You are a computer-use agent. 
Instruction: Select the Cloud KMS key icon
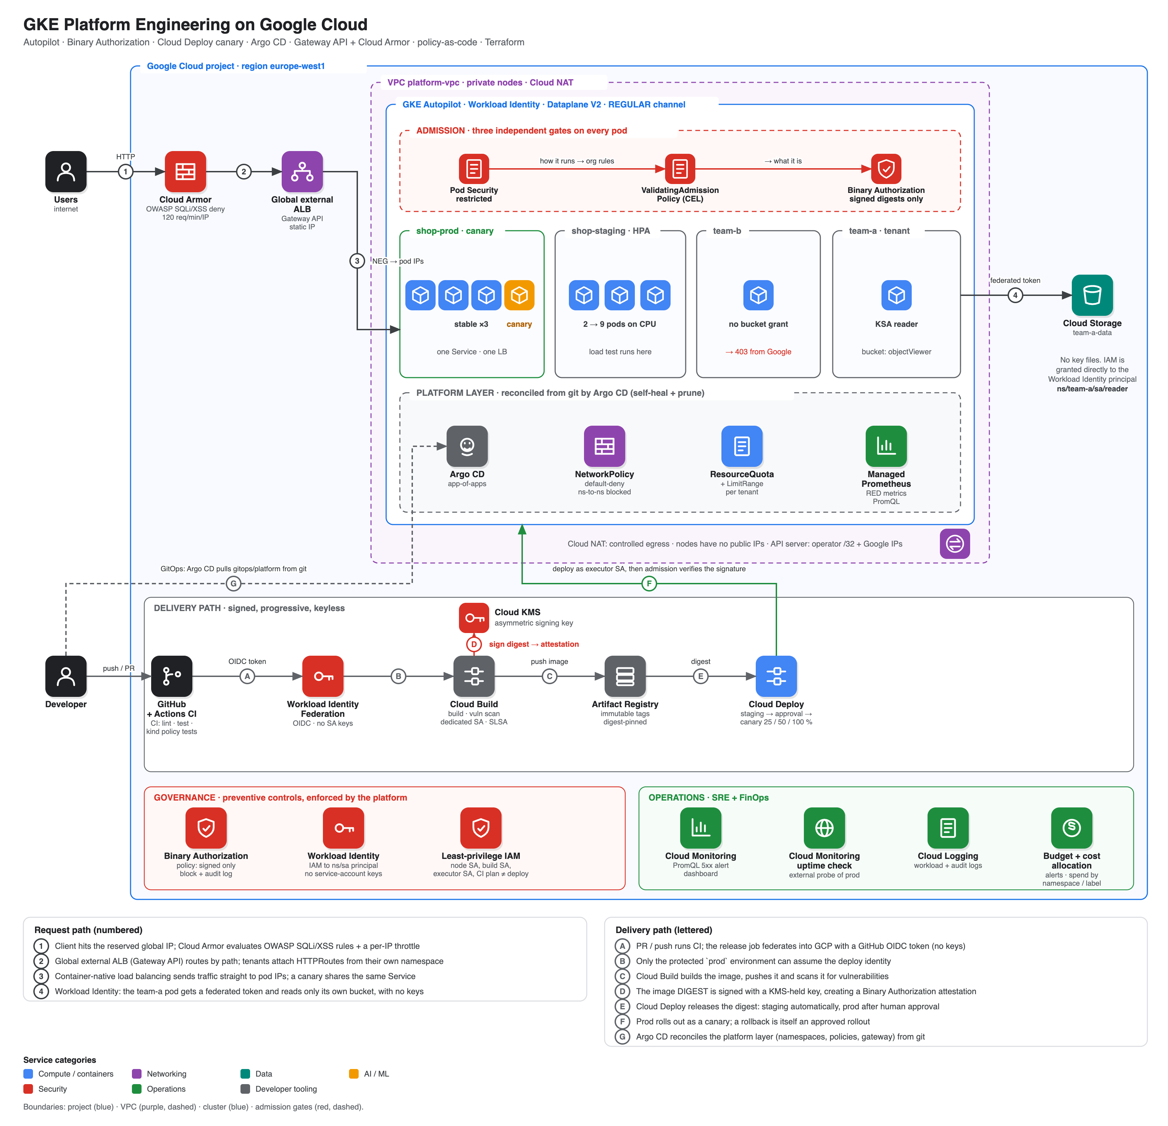474,618
